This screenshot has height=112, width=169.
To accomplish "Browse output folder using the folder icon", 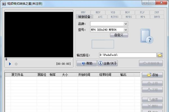I will pos(160,55).
